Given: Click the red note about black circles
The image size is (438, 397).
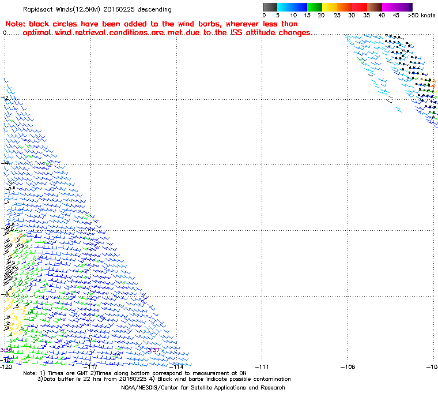Looking at the screenshot, I should point(158,28).
